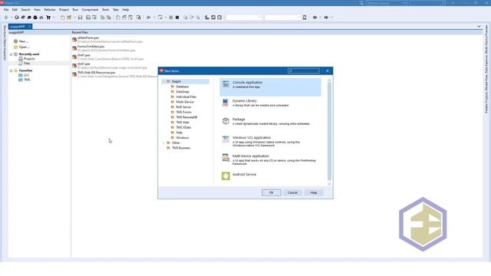Select the TMS Forms category
This screenshot has height=276, width=491.
point(183,112)
